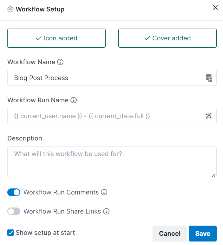Viewport: 223px width, 245px height.
Task: Click the password manager icon in Workflow Name
Action: 209,78
